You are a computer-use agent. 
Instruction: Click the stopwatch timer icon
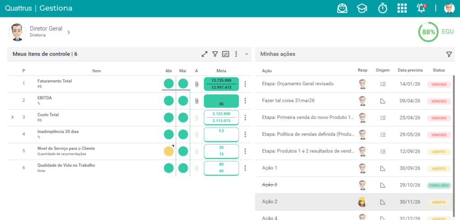point(383,8)
